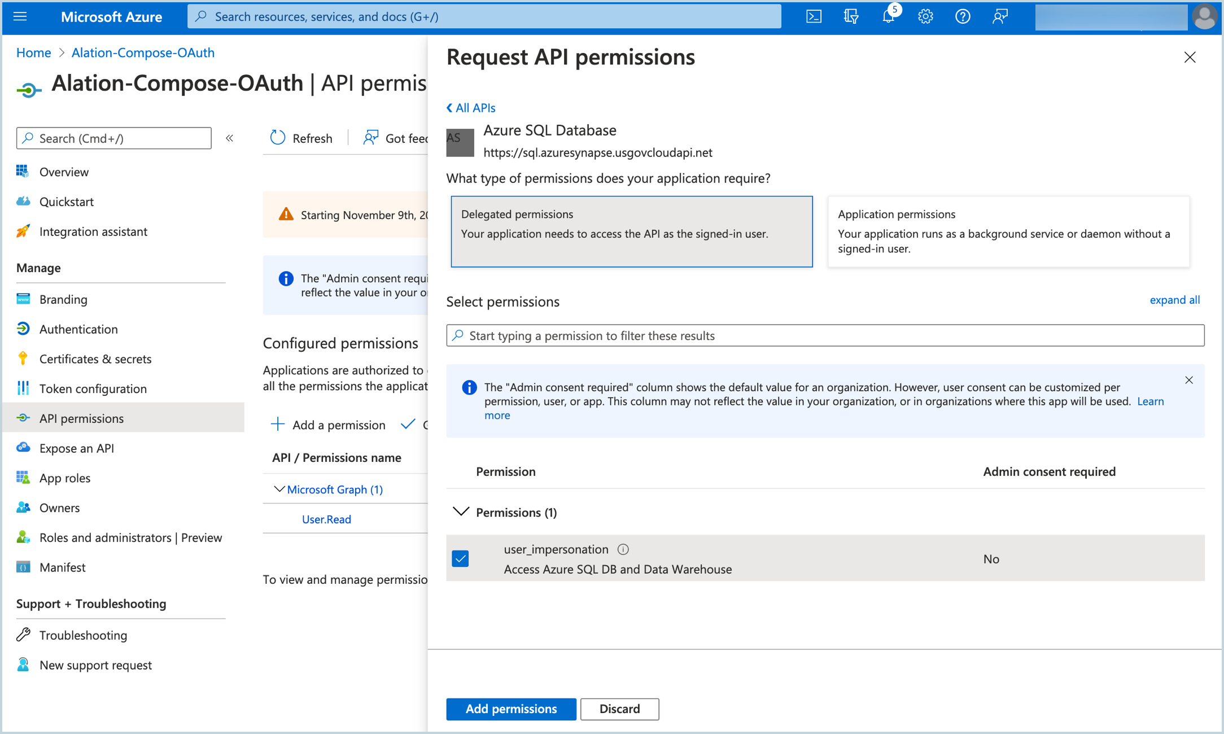Click 'No' admin consent value
This screenshot has width=1224, height=734.
(x=991, y=559)
